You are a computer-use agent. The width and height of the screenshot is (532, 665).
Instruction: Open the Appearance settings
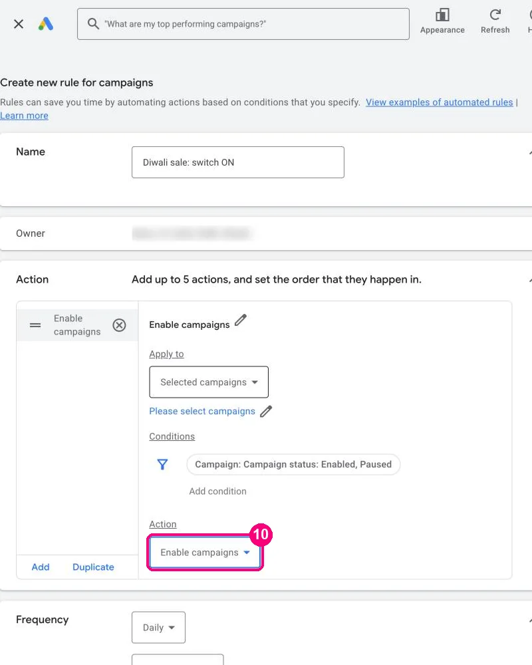point(442,21)
